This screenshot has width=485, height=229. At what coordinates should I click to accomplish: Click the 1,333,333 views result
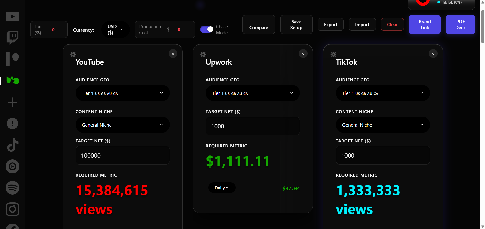(x=368, y=200)
